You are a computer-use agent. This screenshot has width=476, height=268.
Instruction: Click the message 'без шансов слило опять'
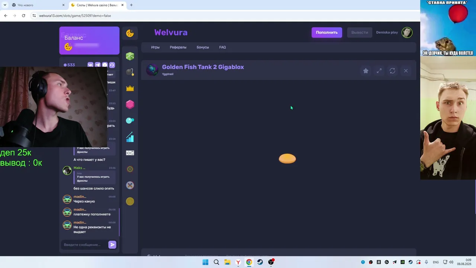[94, 188]
